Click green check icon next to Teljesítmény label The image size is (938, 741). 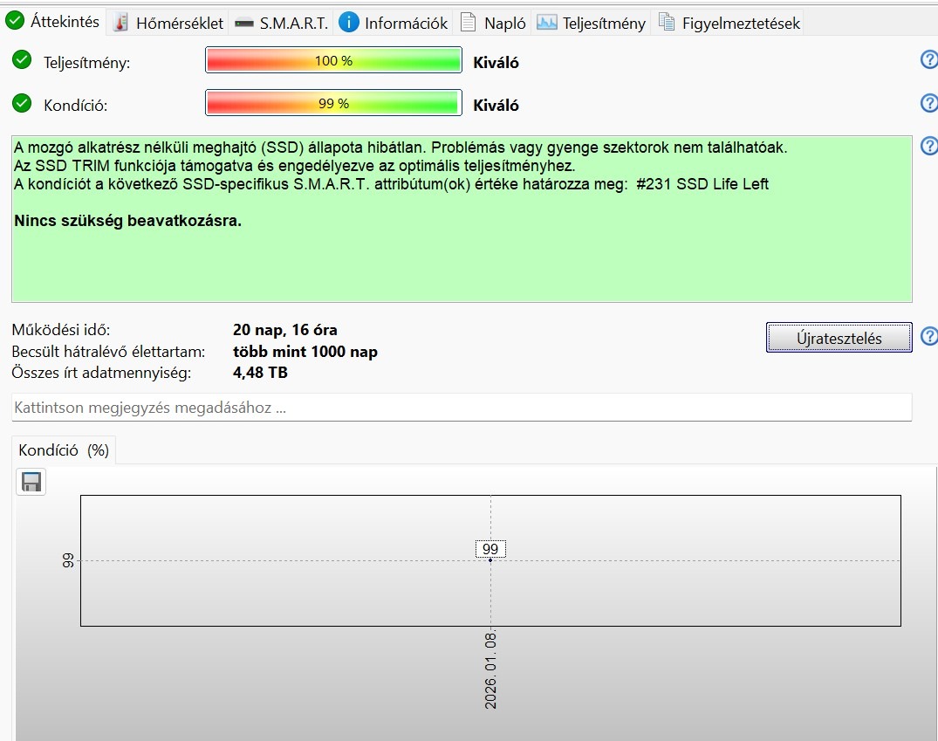coord(22,60)
